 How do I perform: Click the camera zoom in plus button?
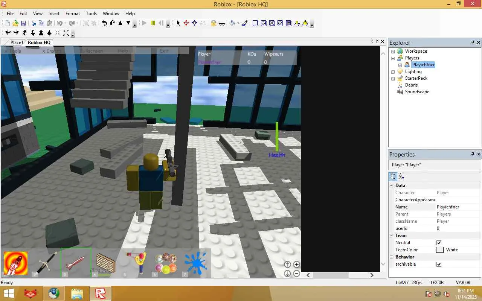296,265
